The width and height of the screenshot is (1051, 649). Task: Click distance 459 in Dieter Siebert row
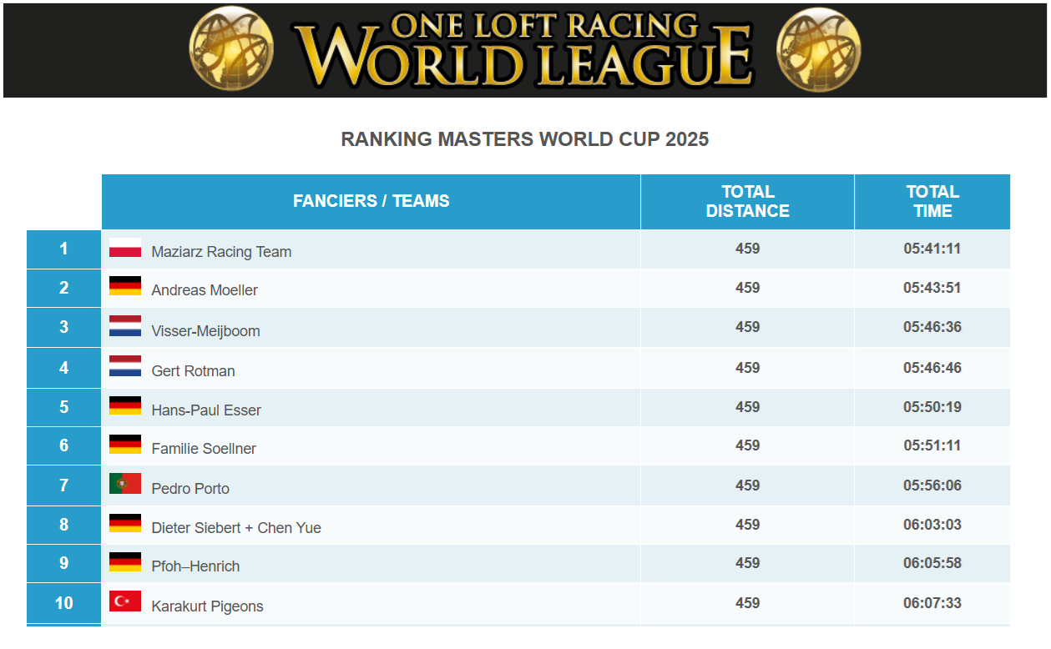pos(748,525)
